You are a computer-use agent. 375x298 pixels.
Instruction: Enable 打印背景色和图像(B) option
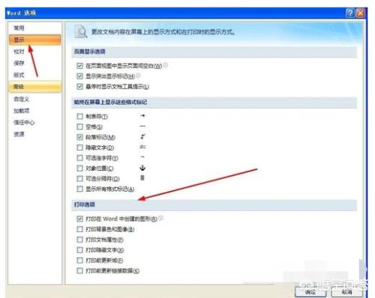[79, 229]
